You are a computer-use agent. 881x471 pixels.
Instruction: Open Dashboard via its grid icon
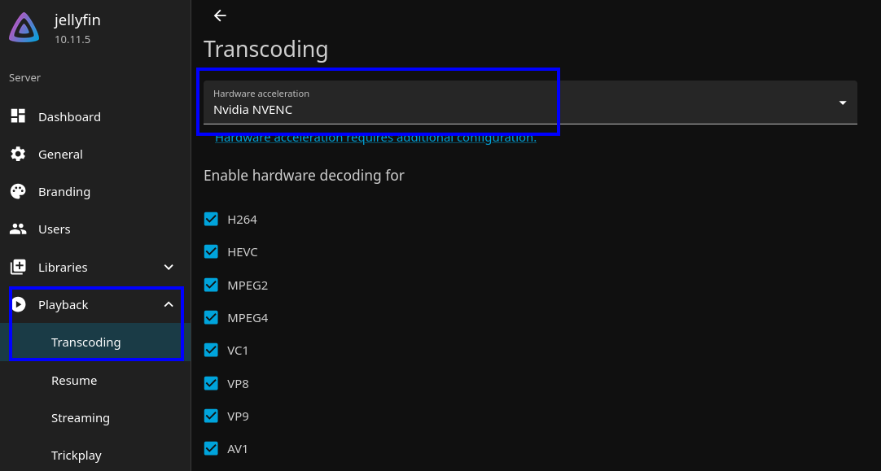click(18, 116)
